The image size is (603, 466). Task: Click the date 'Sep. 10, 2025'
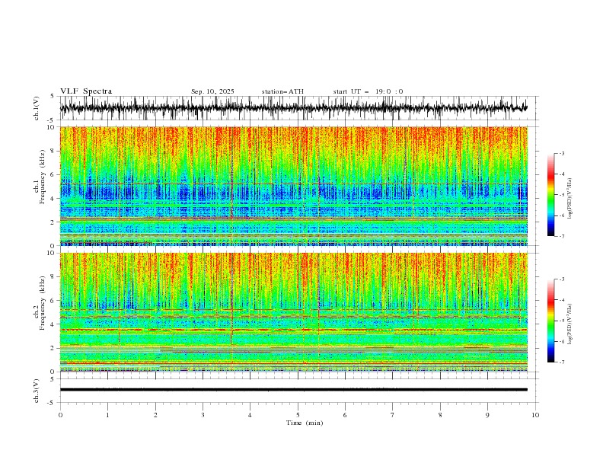pyautogui.click(x=212, y=91)
